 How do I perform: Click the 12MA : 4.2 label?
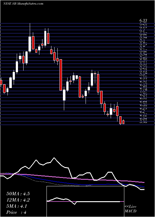pos(18,200)
